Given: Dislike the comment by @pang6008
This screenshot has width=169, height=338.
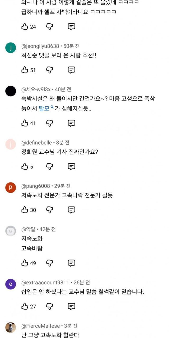Looking at the screenshot, I should [x=50, y=210].
